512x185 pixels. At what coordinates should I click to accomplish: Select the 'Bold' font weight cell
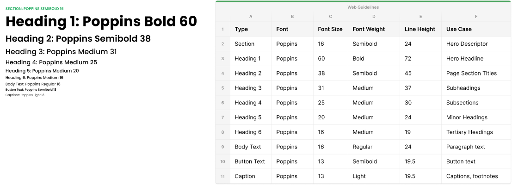(x=358, y=59)
